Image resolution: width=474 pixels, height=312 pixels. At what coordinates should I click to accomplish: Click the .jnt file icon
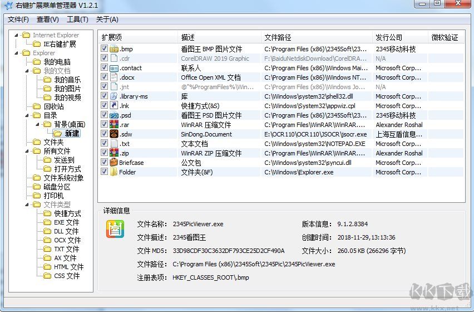pyautogui.click(x=114, y=86)
